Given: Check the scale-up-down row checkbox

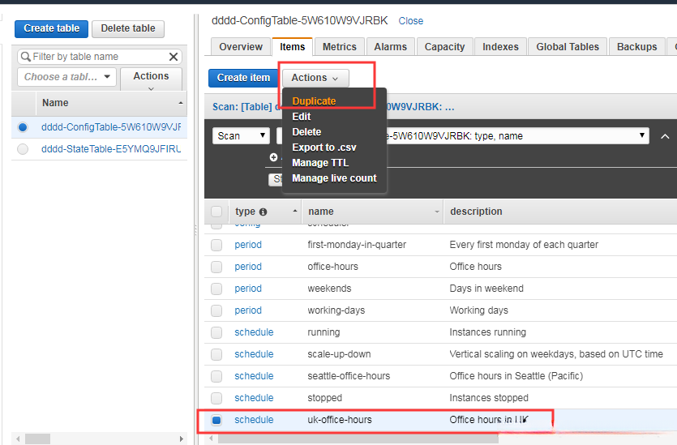Looking at the screenshot, I should pyautogui.click(x=216, y=354).
